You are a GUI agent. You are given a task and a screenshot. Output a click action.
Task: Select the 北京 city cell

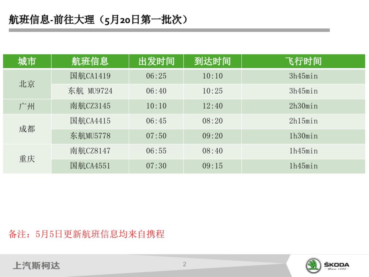26,83
